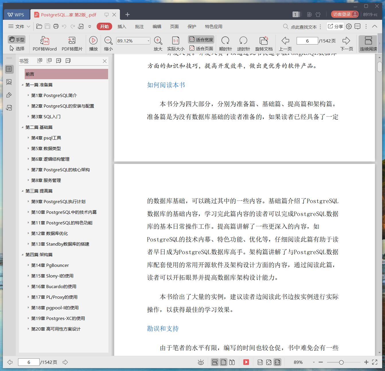Click the zoom slider handle in status bar
This screenshot has height=371, width=385.
pyautogui.click(x=341, y=362)
